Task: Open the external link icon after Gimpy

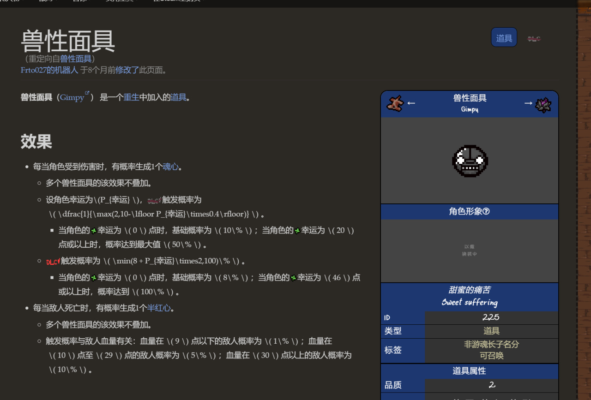Action: 87,94
